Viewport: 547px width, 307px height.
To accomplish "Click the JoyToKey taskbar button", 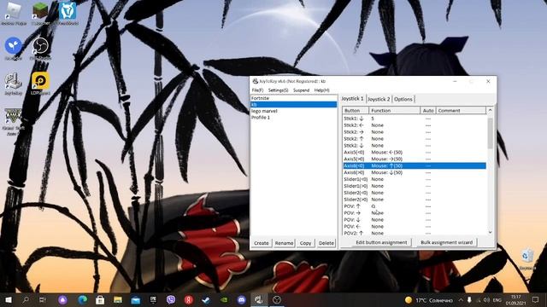I will pos(259,299).
